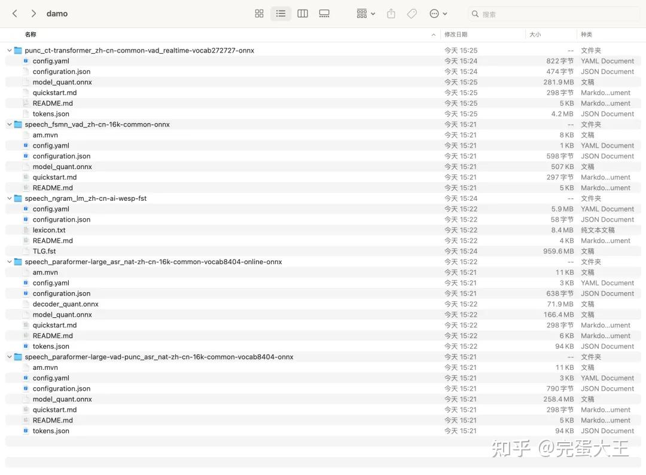The image size is (646, 475).
Task: Switch to gallery view
Action: point(324,13)
